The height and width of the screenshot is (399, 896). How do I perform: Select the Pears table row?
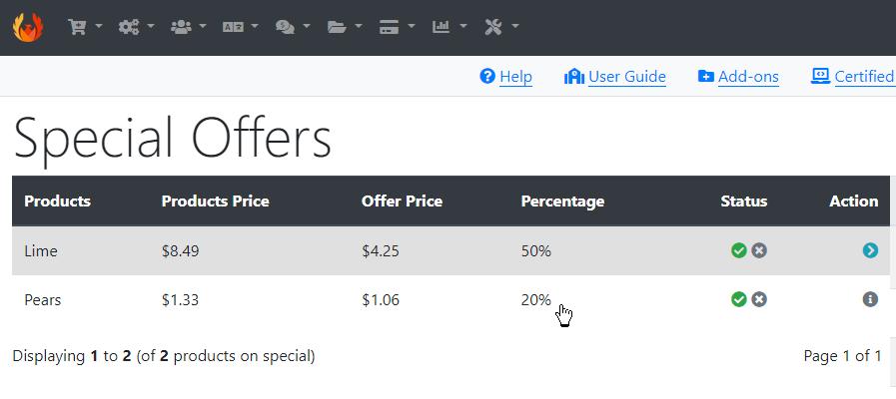coord(450,299)
